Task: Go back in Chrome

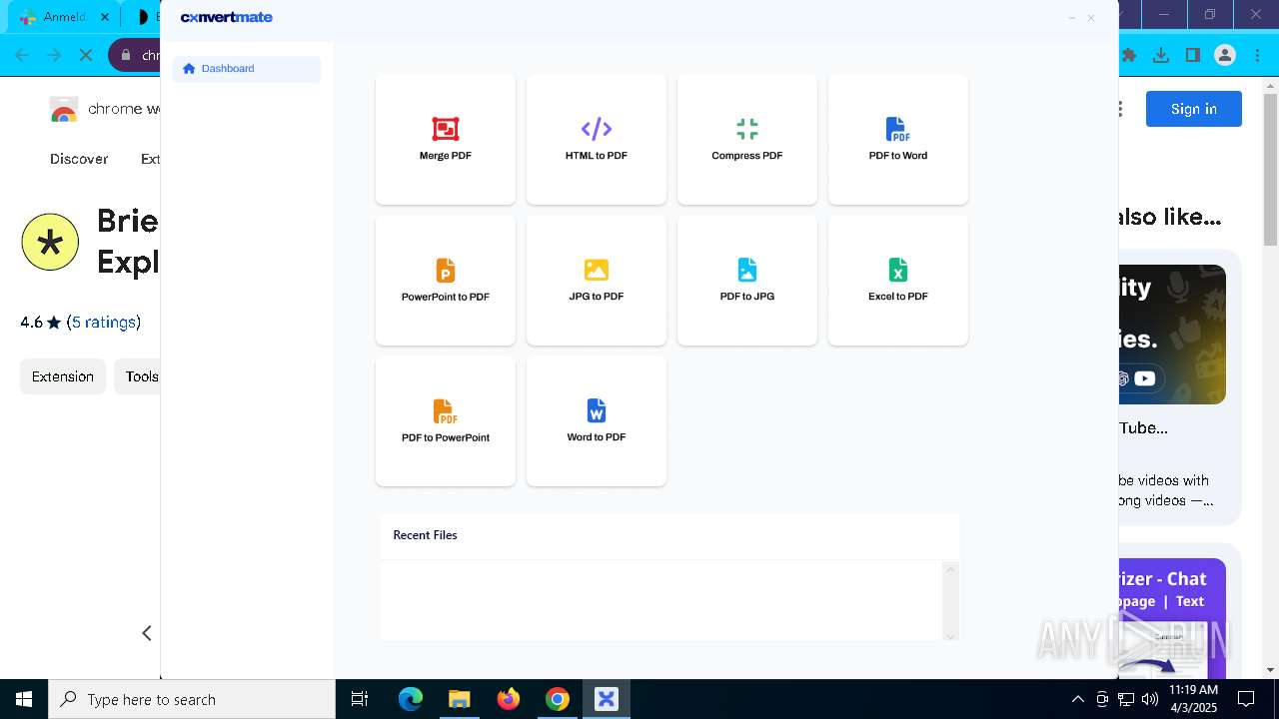Action: tap(22, 55)
